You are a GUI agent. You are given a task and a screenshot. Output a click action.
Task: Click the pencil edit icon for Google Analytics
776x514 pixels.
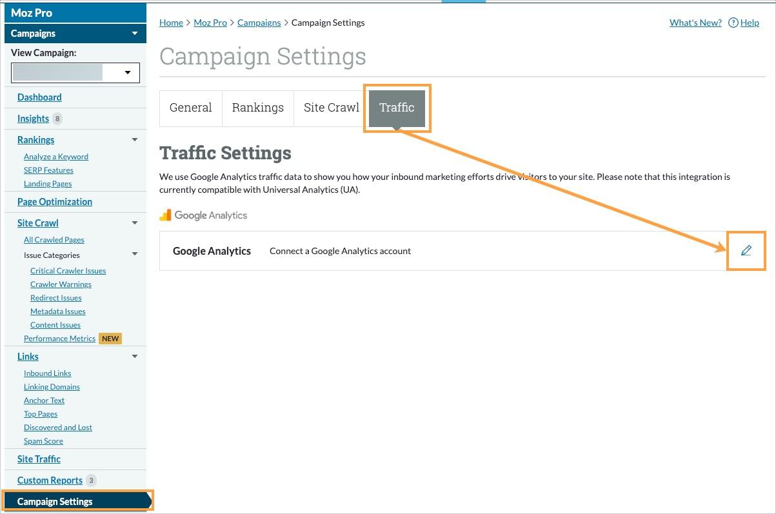746,251
